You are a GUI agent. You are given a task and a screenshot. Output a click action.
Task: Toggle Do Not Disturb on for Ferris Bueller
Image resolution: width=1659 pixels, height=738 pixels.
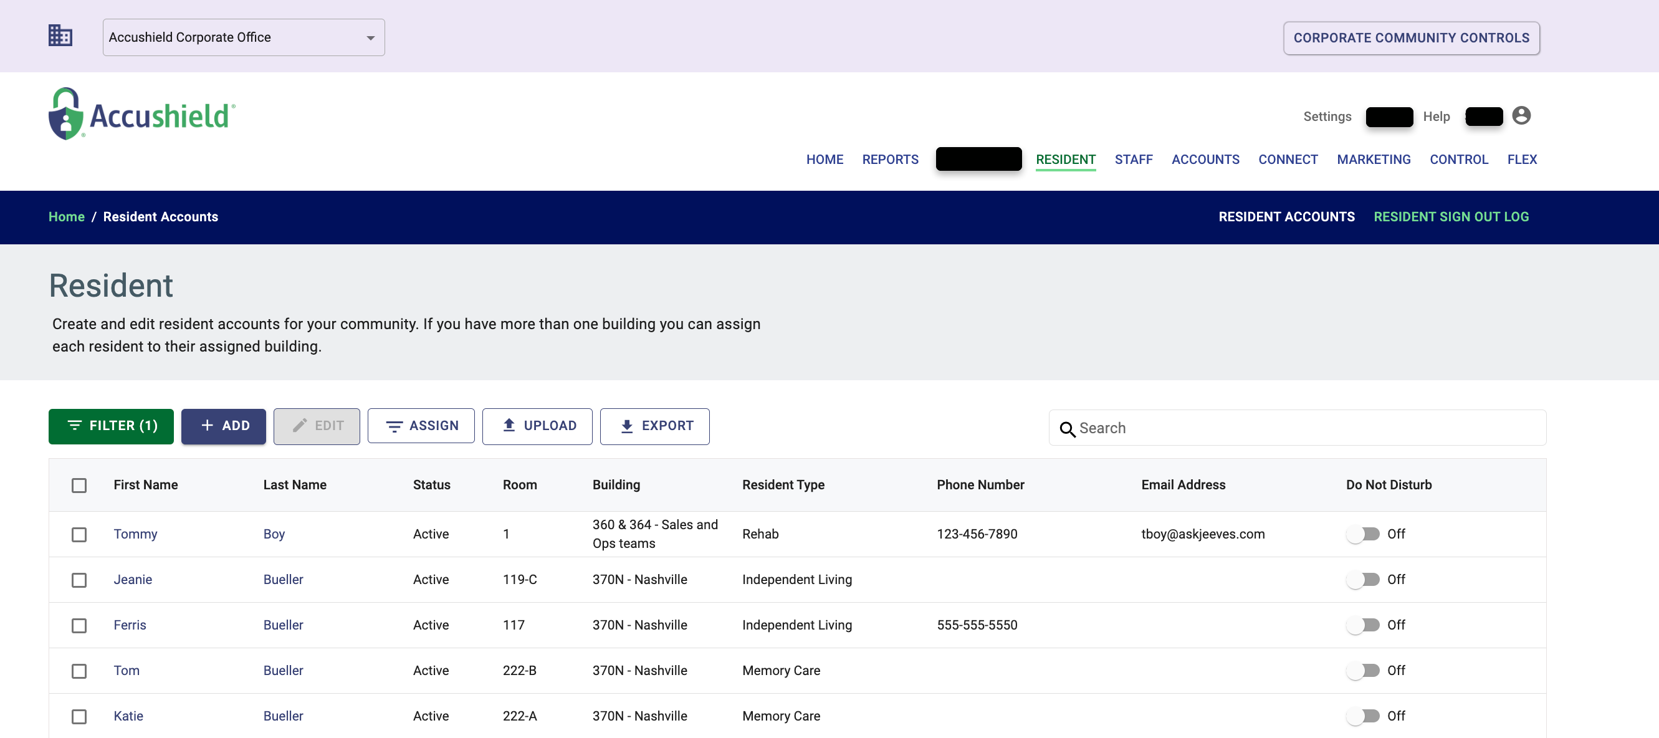click(1364, 625)
